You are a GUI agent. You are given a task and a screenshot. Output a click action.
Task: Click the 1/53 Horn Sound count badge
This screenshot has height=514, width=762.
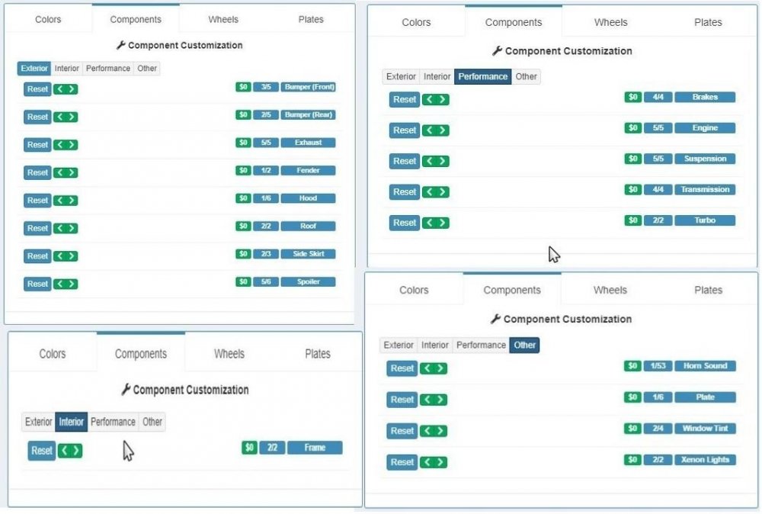tap(658, 366)
